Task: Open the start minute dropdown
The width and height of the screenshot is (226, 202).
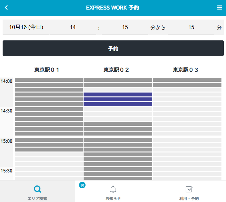Action: [125, 27]
